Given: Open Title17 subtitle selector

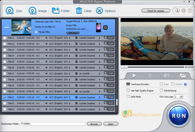Looking at the screenshot, I should pyautogui.click(x=100, y=74).
